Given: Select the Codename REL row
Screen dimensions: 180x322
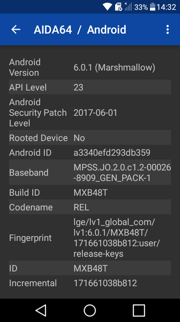Looking at the screenshot, I should click(x=90, y=207).
